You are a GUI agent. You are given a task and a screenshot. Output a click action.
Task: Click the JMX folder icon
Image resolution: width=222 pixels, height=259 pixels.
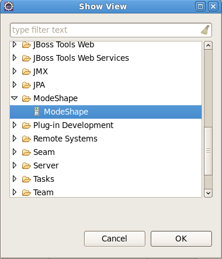point(26,71)
